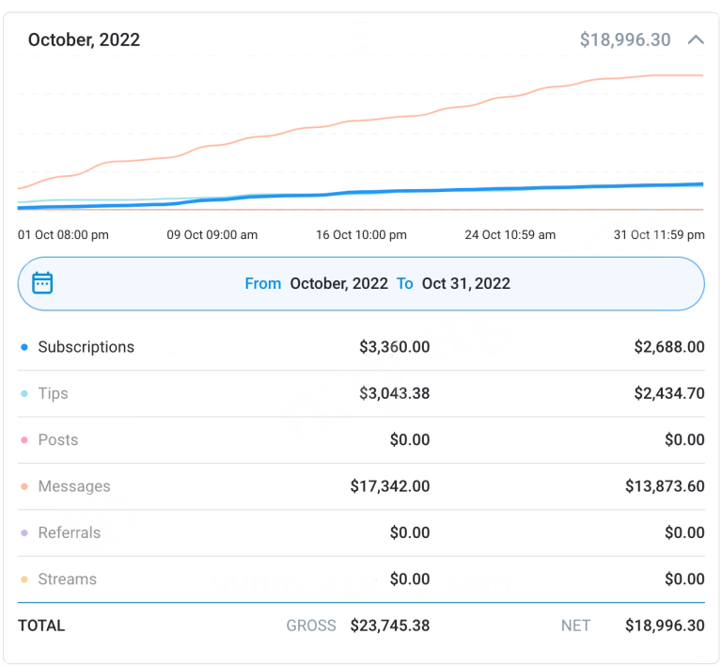Click the 16 Oct 10:00 pm axis label
Image resolution: width=722 pixels, height=666 pixels.
pyautogui.click(x=361, y=234)
